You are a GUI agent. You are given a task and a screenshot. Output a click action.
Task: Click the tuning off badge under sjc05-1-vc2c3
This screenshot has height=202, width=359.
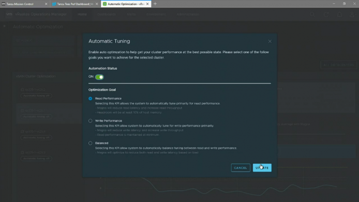coord(36,159)
